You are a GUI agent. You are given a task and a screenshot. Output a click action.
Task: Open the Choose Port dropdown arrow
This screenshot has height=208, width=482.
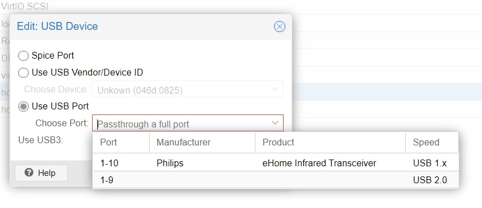coord(275,123)
